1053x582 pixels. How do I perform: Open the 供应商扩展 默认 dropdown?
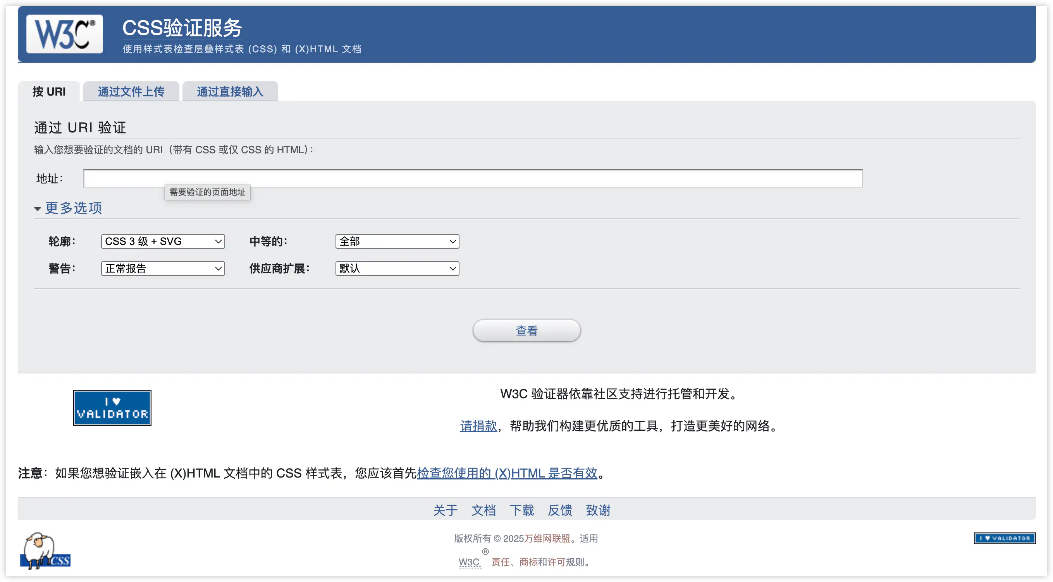point(397,268)
